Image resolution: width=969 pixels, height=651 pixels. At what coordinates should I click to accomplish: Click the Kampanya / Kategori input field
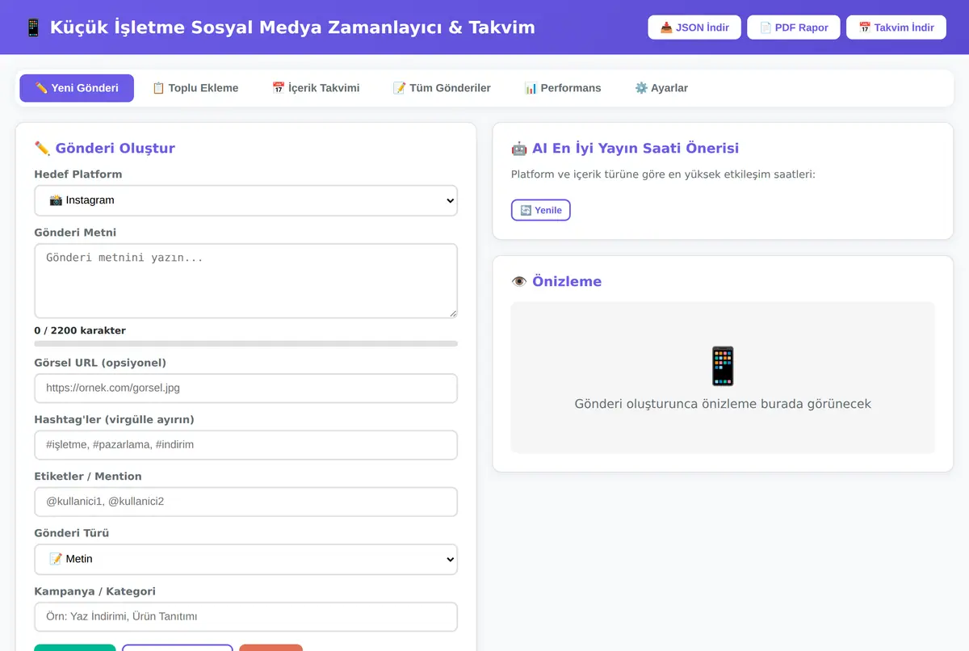click(245, 616)
